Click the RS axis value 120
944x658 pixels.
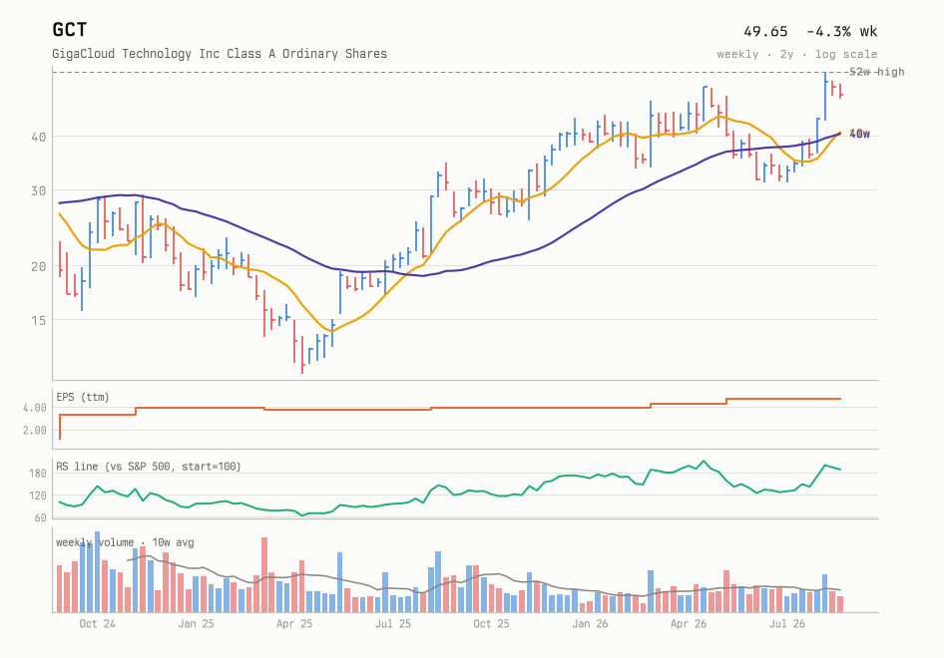37,495
